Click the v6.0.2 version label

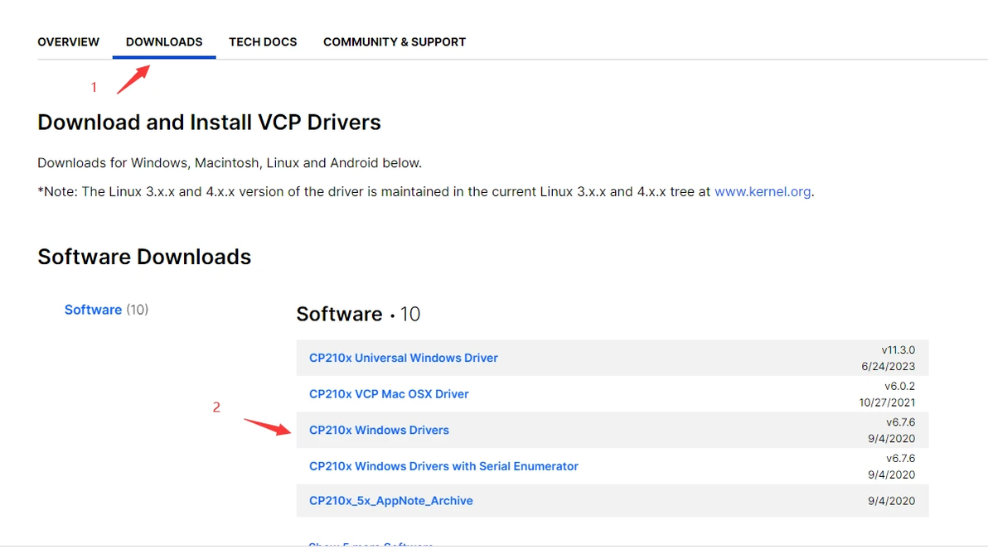point(900,386)
